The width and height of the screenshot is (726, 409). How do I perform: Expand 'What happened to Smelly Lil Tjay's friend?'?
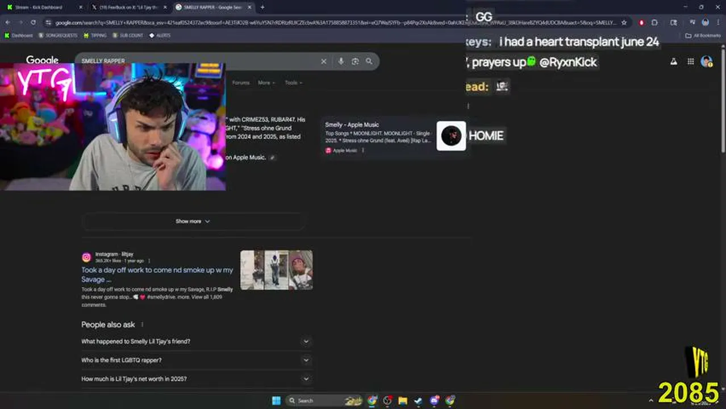(306, 341)
